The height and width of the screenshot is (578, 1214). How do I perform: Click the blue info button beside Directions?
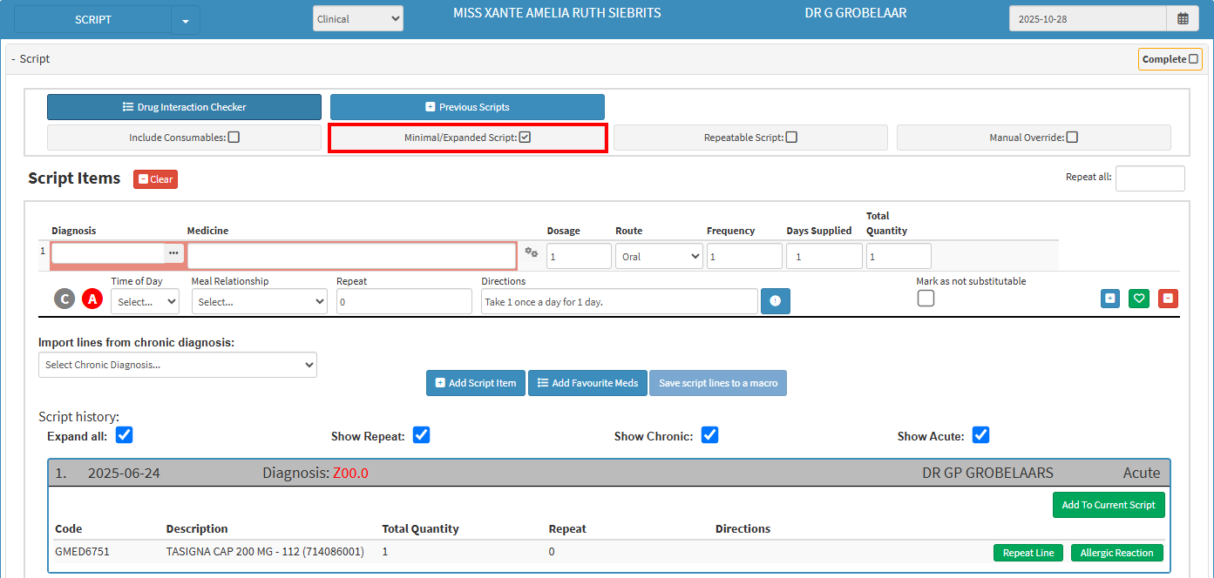[x=775, y=301]
